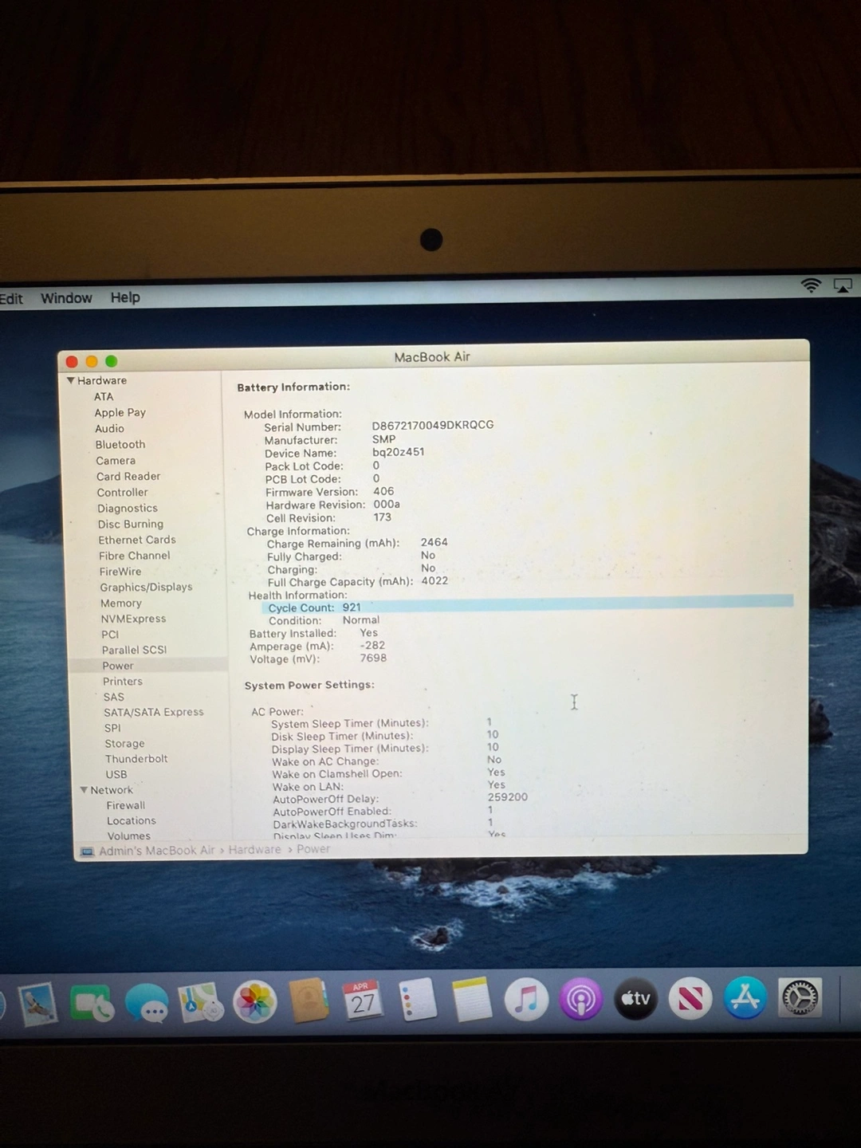Open Preview app in the Dock
The width and height of the screenshot is (861, 1148).
tap(37, 1003)
